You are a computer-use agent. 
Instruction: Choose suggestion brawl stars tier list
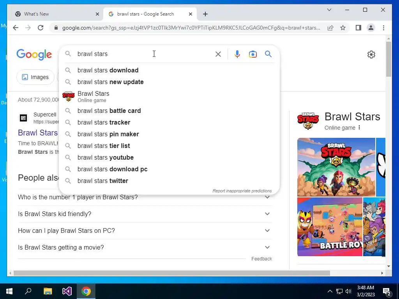point(169,146)
